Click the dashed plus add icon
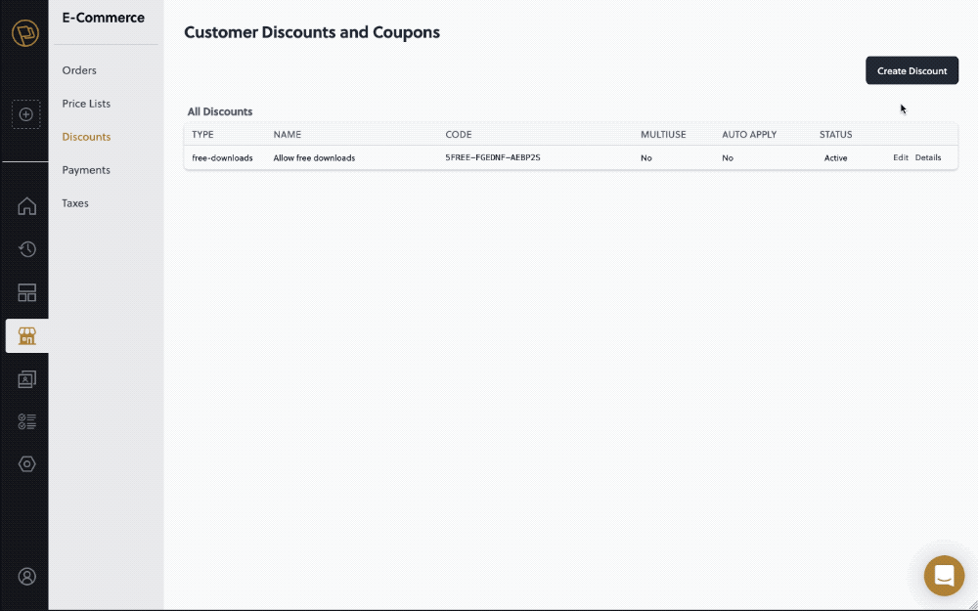978x611 pixels. (26, 114)
